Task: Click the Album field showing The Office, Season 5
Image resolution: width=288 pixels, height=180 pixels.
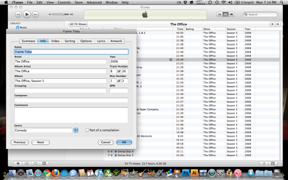Action: (x=60, y=81)
